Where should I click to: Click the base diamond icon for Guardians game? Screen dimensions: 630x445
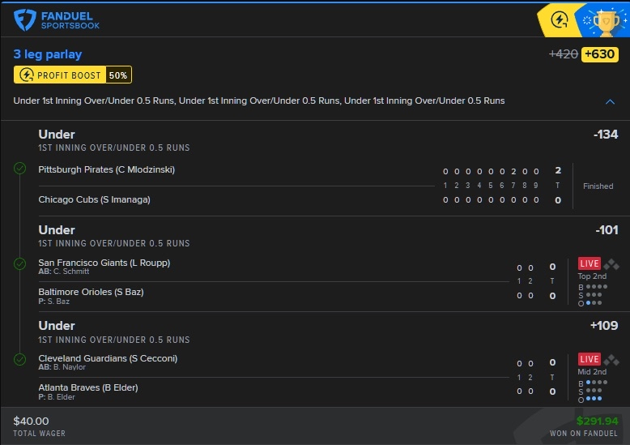click(611, 359)
